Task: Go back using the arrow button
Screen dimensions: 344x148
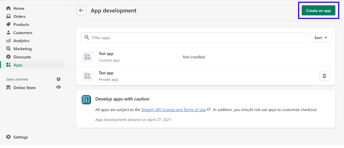Action: click(81, 11)
